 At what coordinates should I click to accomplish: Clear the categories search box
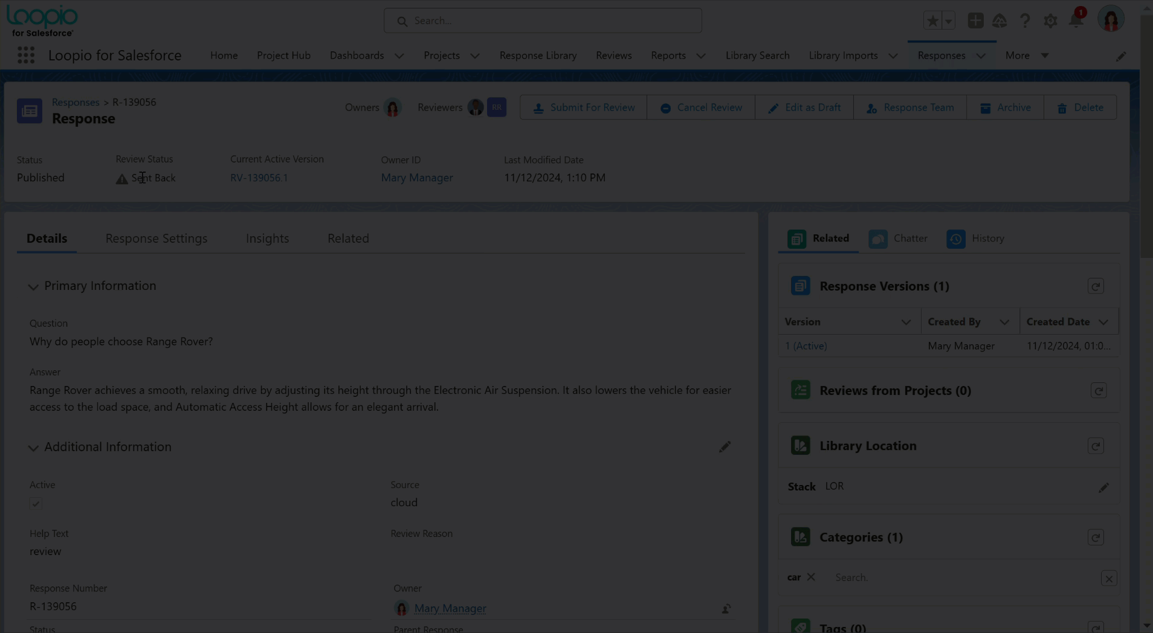coord(1109,579)
